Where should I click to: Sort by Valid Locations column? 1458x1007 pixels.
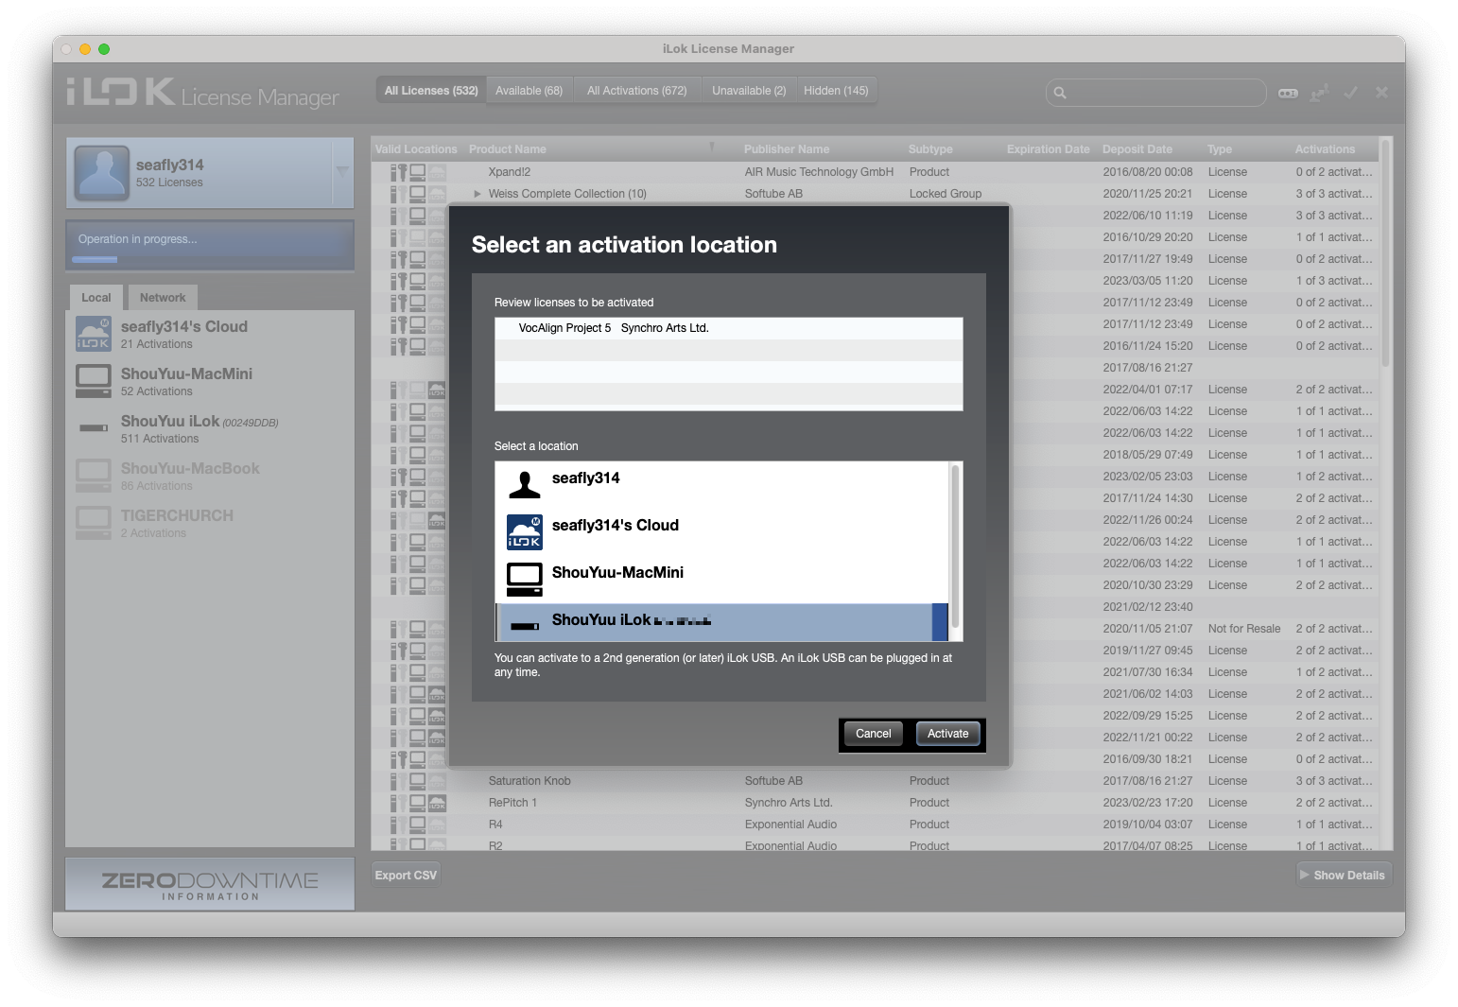[x=416, y=149]
